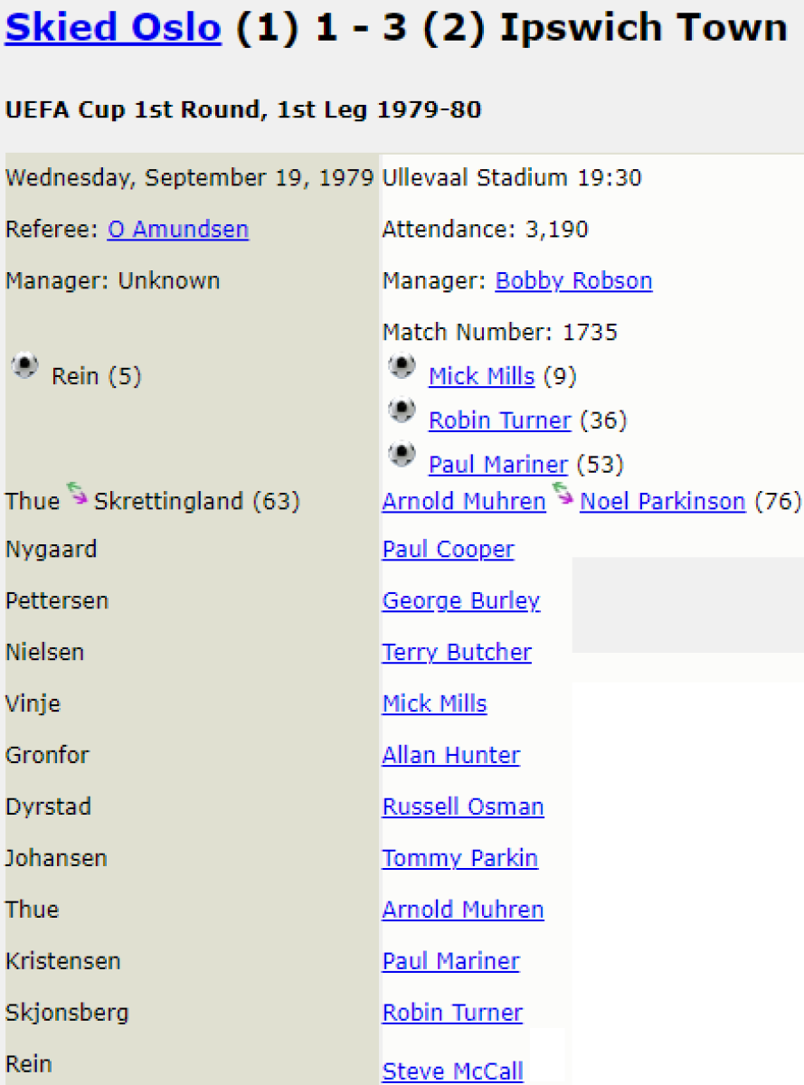Follow the Noel Parkinson substitute link
804x1085 pixels.
662,501
